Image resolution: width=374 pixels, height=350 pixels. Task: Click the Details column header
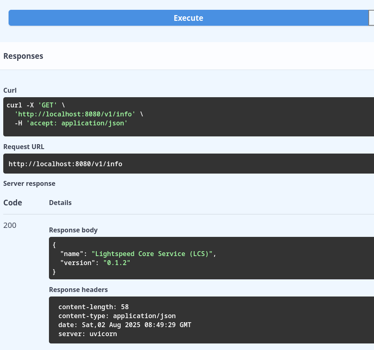click(60, 203)
